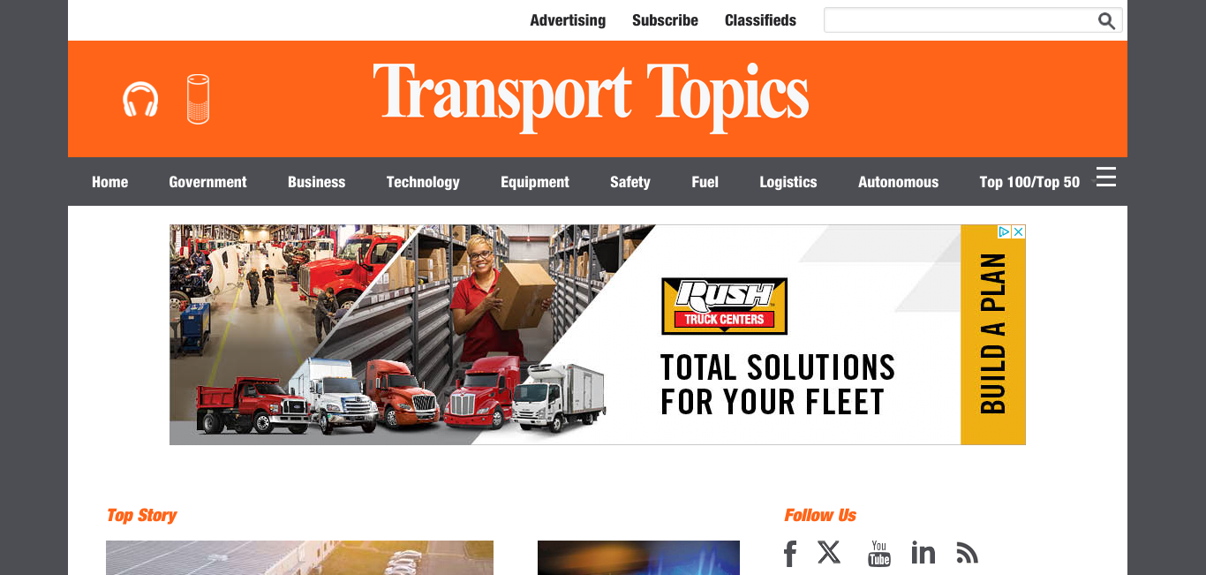Click the Build A Plan ad button
This screenshot has width=1206, height=575.
pyautogui.click(x=993, y=334)
